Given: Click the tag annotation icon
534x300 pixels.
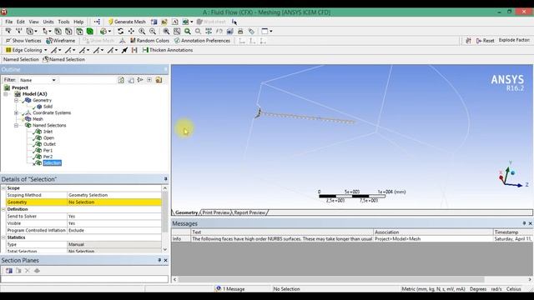Looking at the screenshot, I should [251, 32].
